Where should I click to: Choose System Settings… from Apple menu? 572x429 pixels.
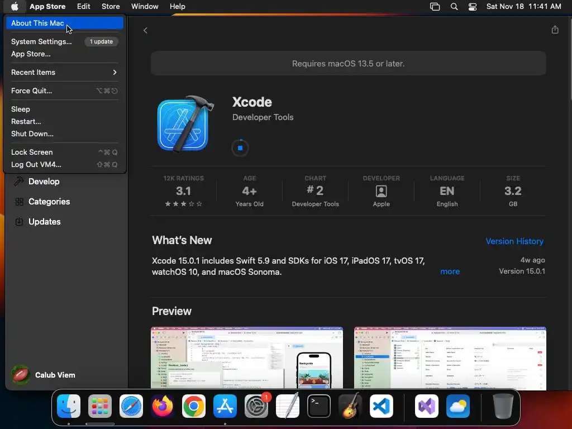[x=65, y=41]
